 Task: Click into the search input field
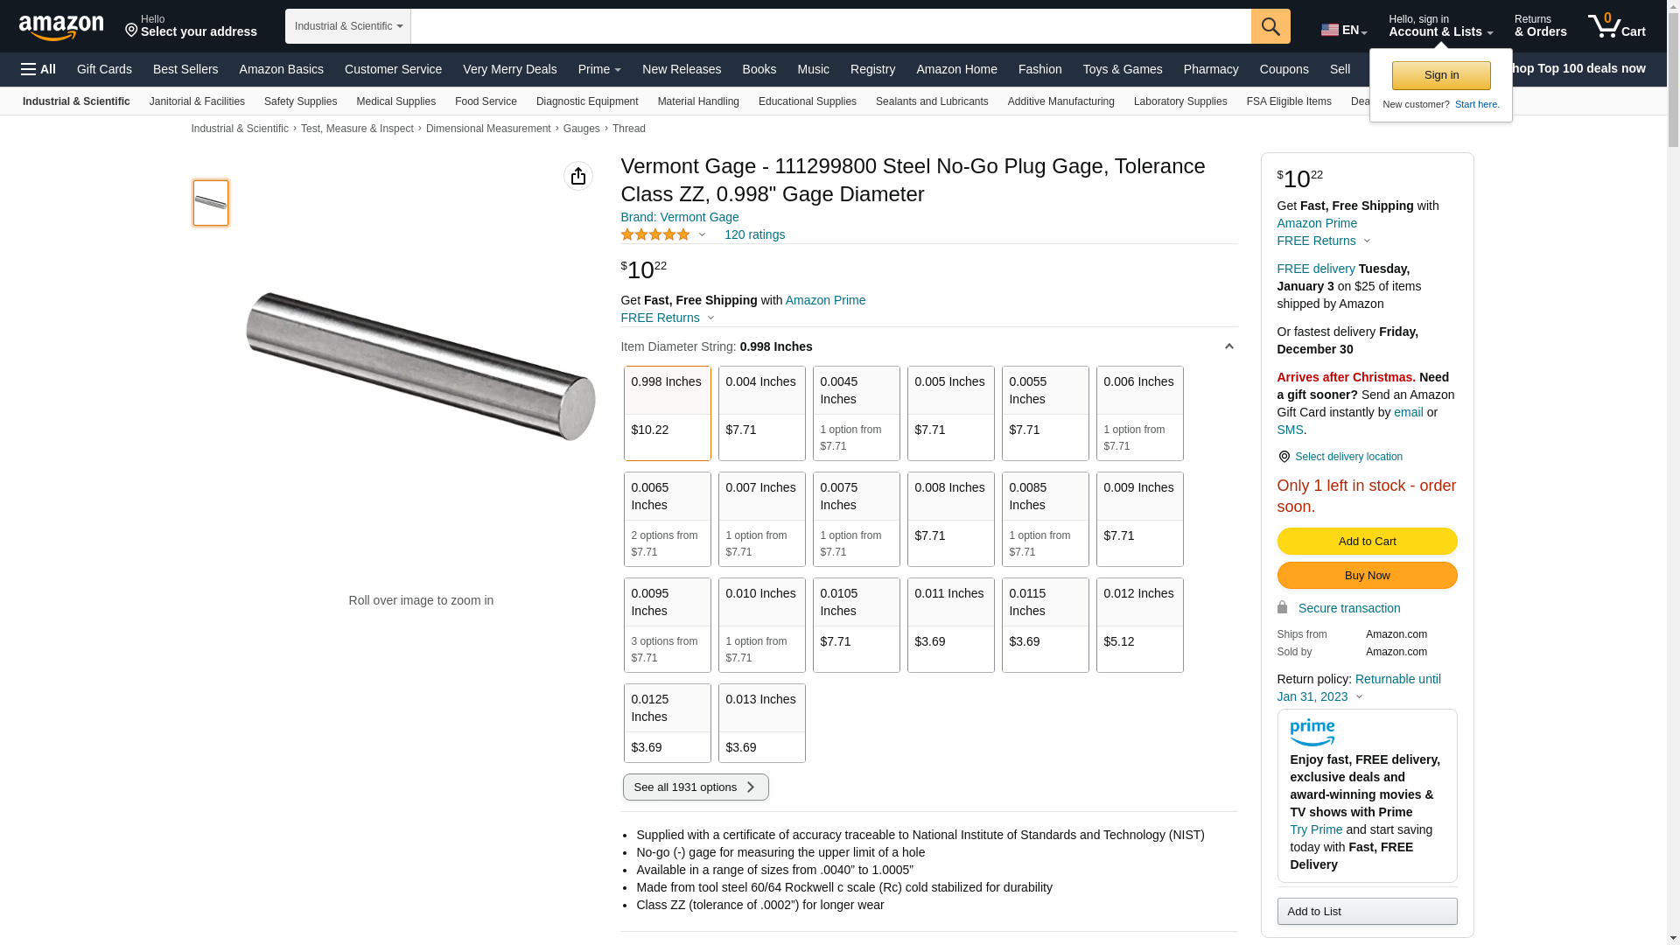point(829,26)
